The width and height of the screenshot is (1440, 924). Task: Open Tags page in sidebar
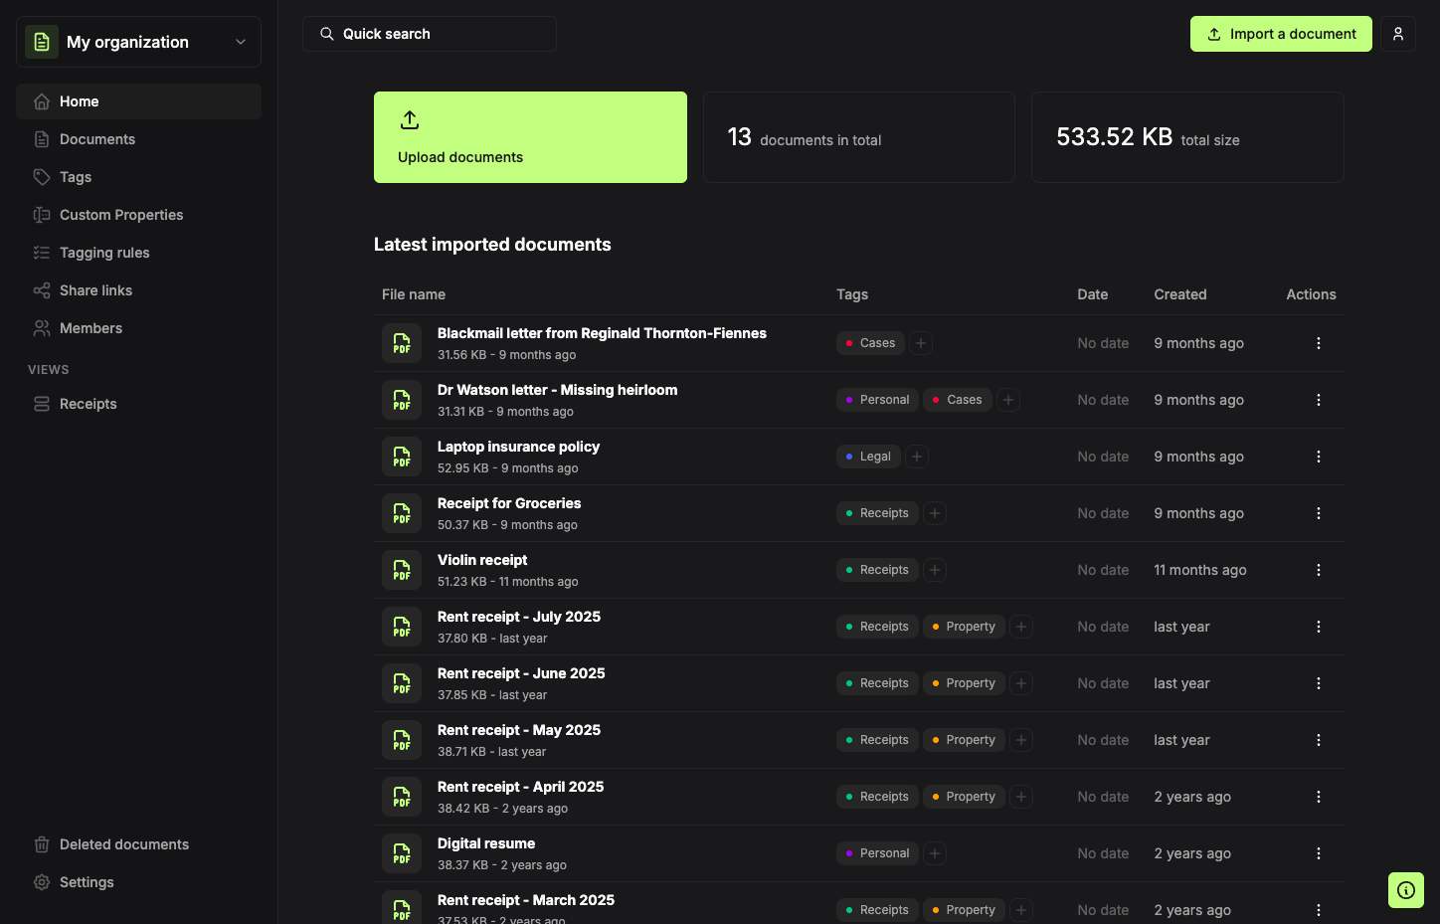(138, 177)
